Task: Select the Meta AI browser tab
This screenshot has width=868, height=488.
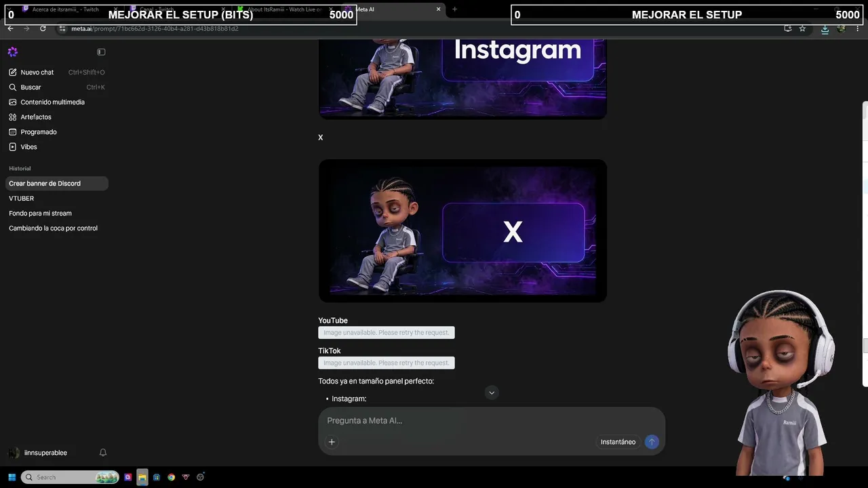Action: coord(393,9)
